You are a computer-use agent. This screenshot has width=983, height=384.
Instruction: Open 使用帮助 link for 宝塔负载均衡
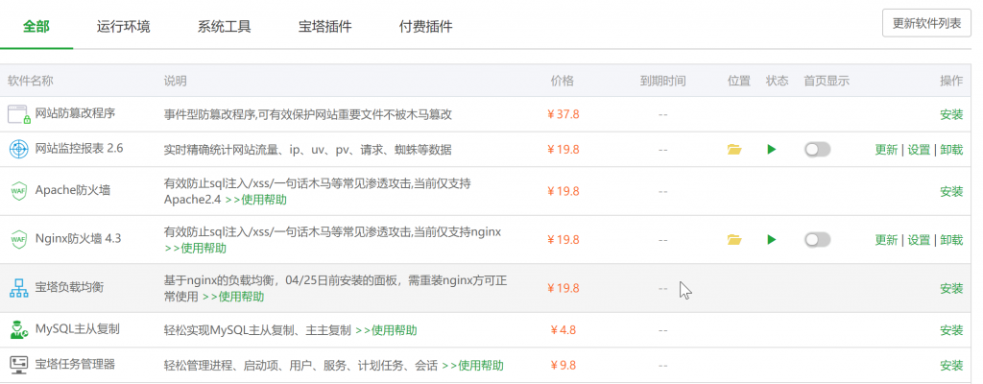(x=233, y=297)
